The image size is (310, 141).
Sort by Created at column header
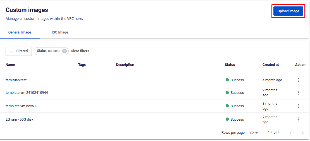tap(271, 65)
